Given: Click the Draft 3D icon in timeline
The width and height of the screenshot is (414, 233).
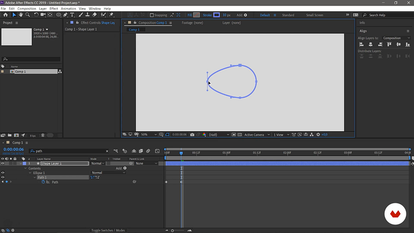Looking at the screenshot, I should 125,151.
